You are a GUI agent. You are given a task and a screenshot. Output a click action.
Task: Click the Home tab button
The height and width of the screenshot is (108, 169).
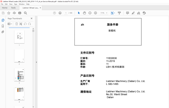(5, 8)
